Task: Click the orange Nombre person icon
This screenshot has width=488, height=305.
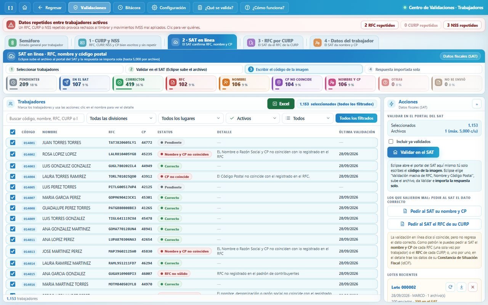Action: (x=226, y=82)
